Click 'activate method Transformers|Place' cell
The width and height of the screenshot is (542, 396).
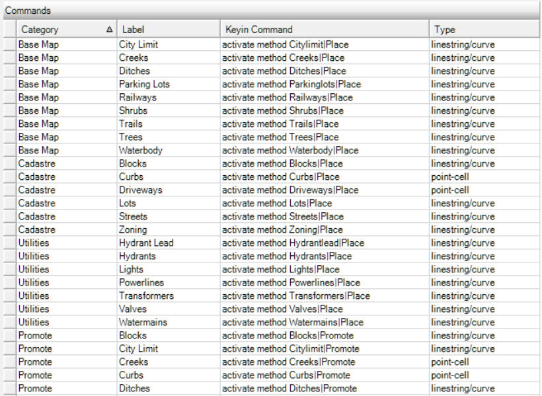coord(325,296)
